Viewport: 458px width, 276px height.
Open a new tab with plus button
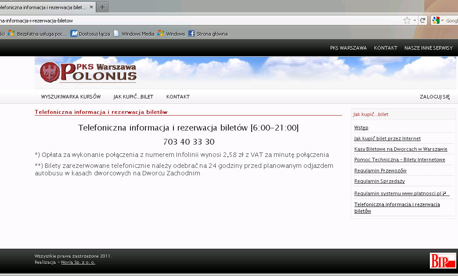click(102, 7)
